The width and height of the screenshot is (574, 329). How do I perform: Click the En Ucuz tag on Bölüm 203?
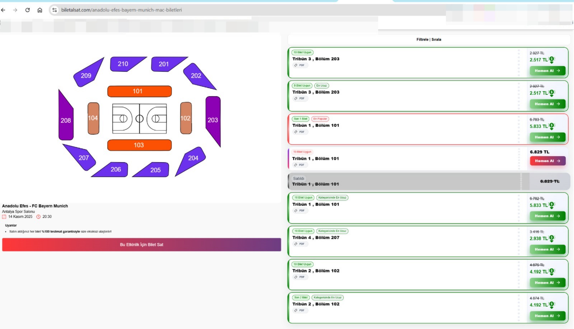point(321,86)
